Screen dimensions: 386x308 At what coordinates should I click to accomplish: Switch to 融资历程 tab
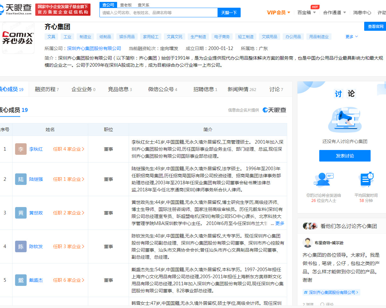(47, 89)
